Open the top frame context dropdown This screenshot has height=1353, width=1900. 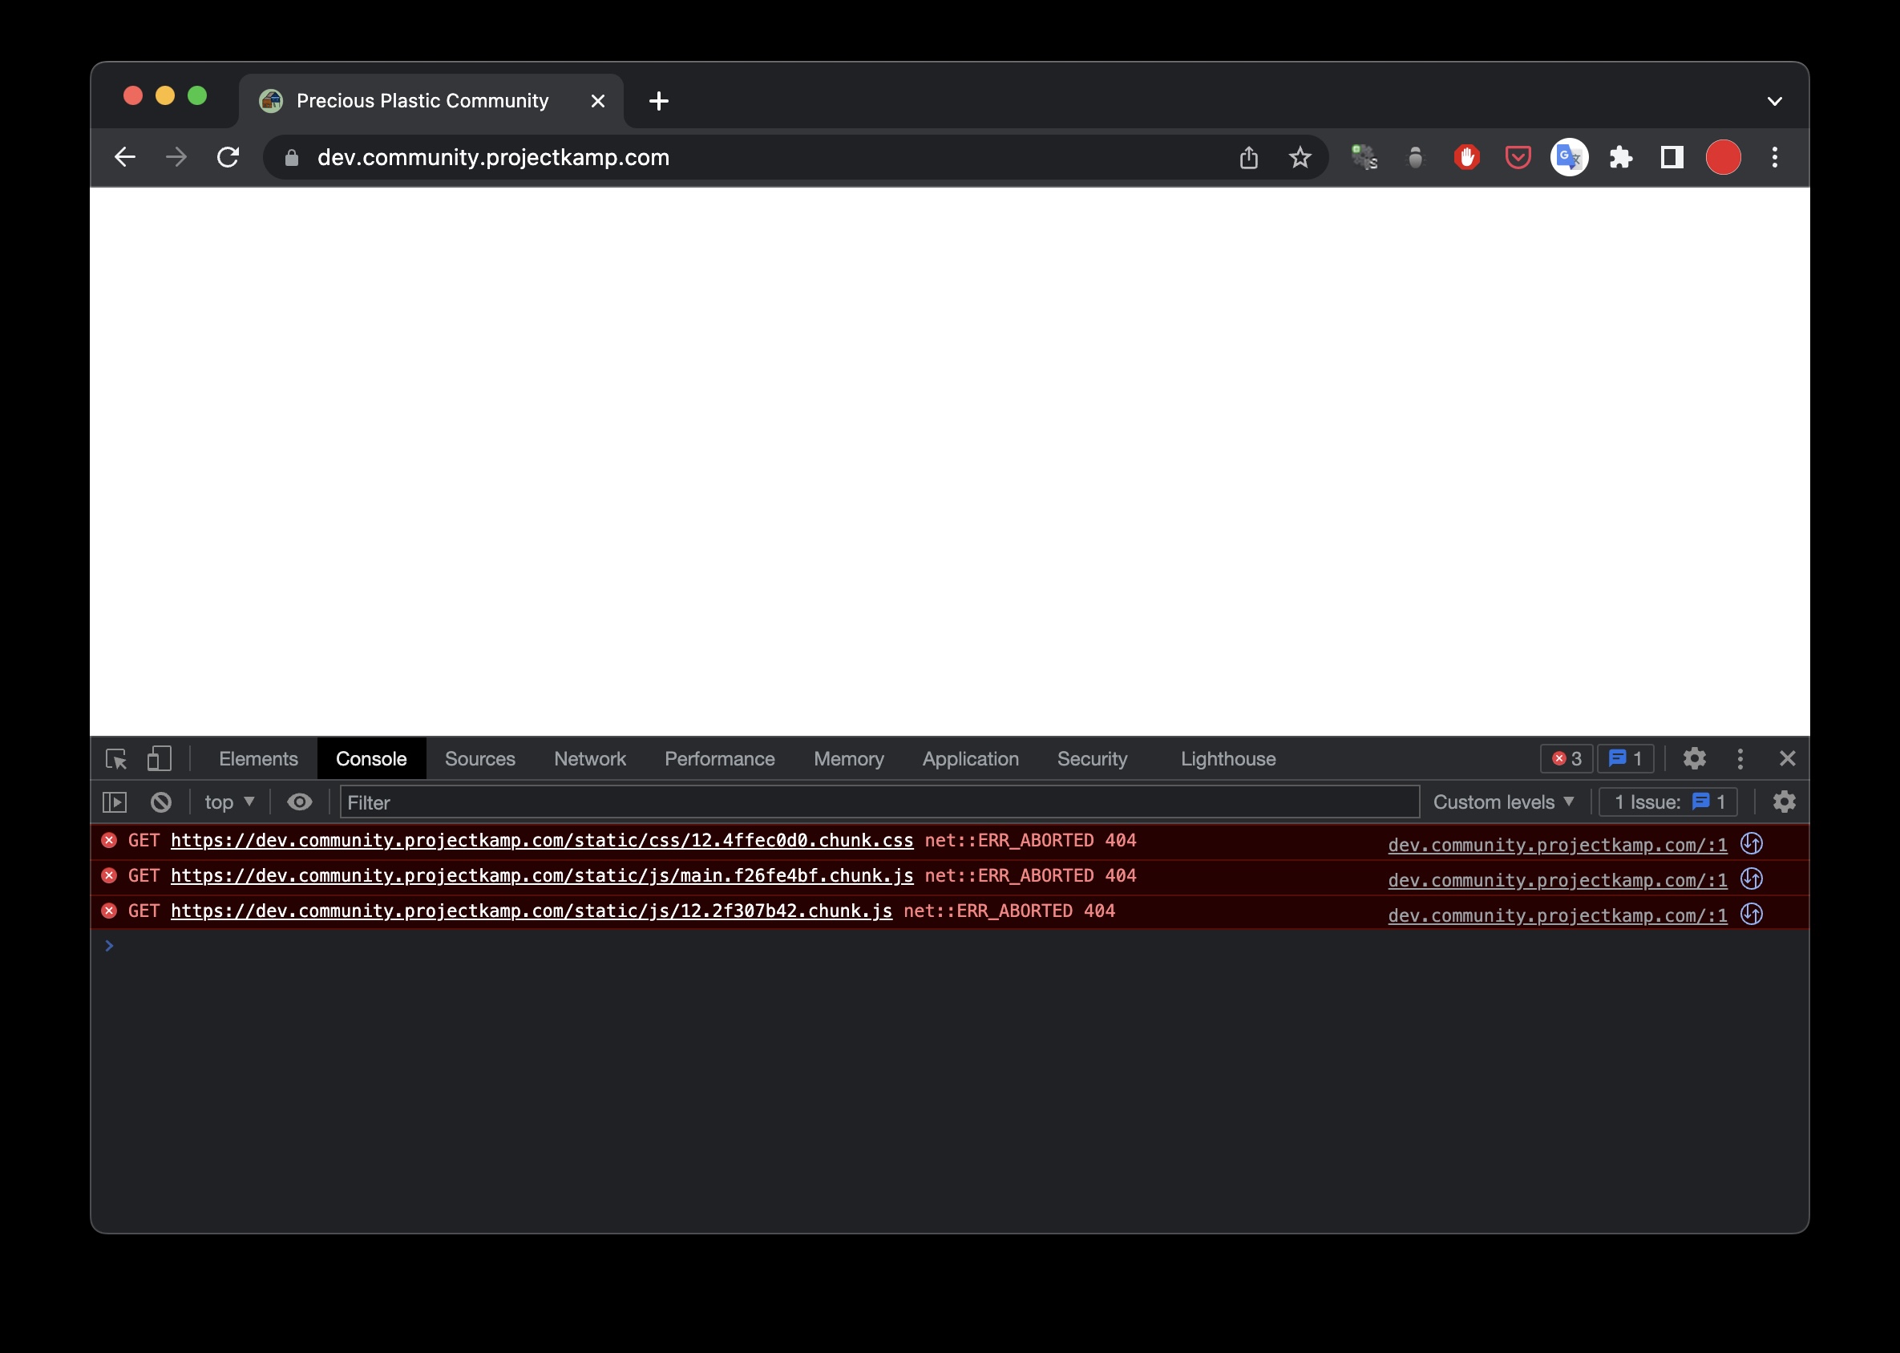pos(228,802)
